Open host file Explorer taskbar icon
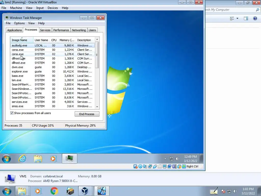Viewport: 261px width, 196px height. coord(22,191)
